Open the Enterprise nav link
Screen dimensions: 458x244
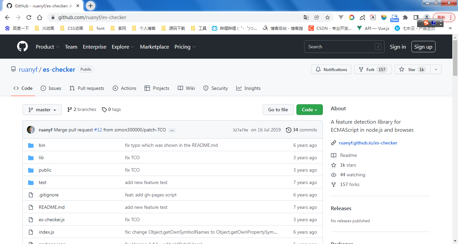tap(95, 47)
